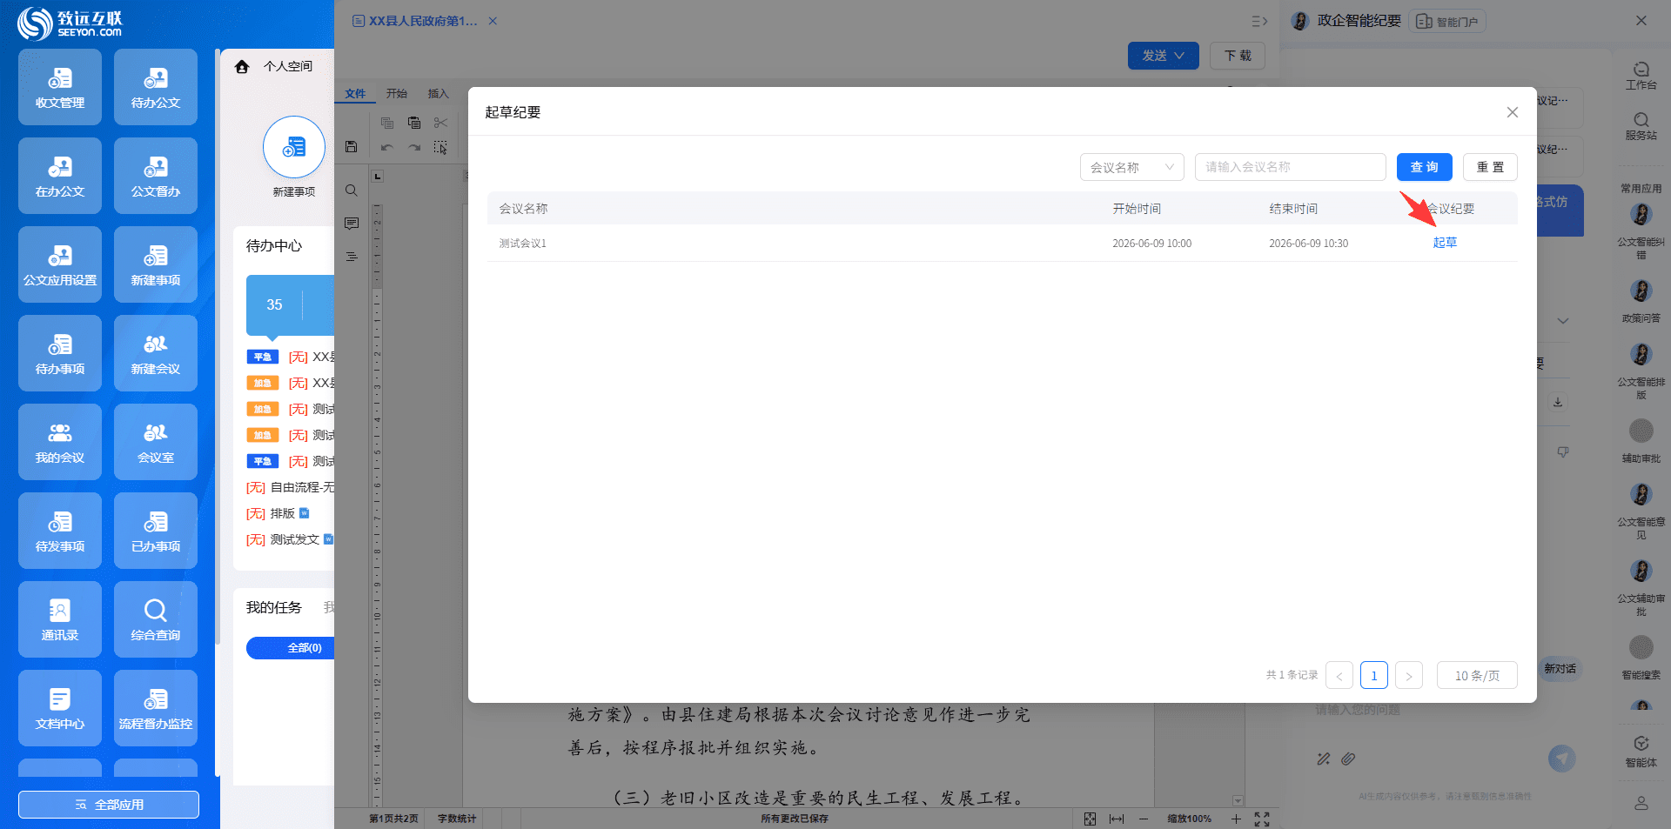Viewport: 1671px width, 829px height.
Task: Open the 发送 dropdown button
Action: pyautogui.click(x=1164, y=56)
